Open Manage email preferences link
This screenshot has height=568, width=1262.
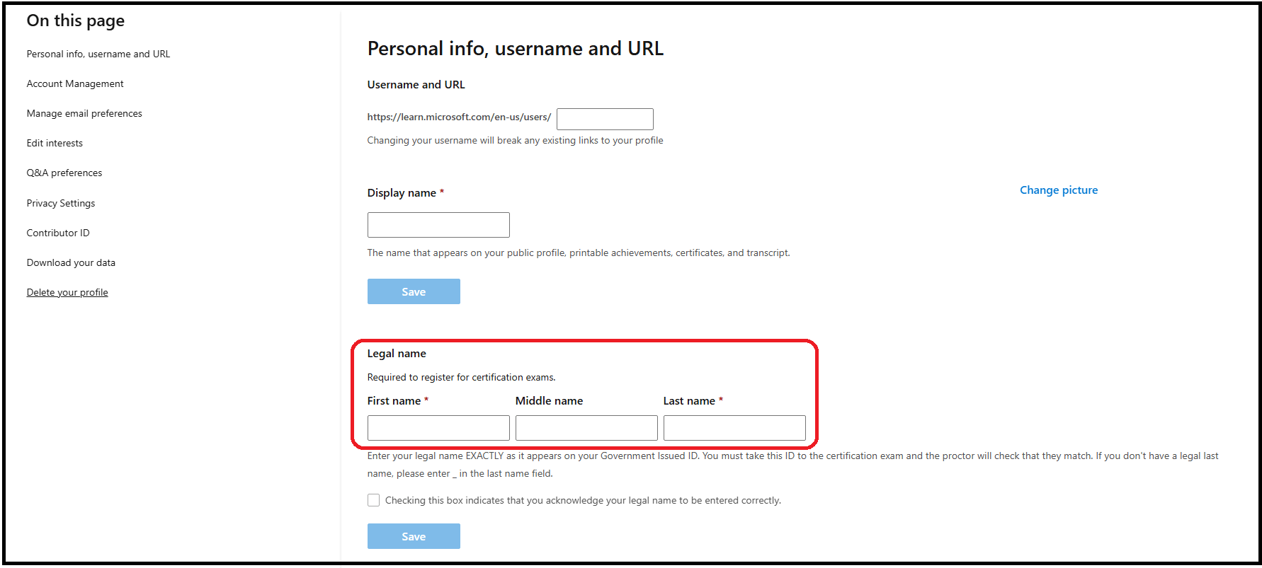pyautogui.click(x=84, y=113)
